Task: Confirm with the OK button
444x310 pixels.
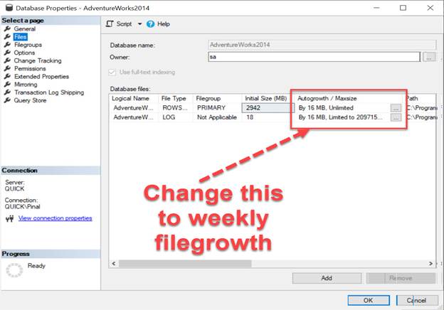Action: pyautogui.click(x=369, y=300)
